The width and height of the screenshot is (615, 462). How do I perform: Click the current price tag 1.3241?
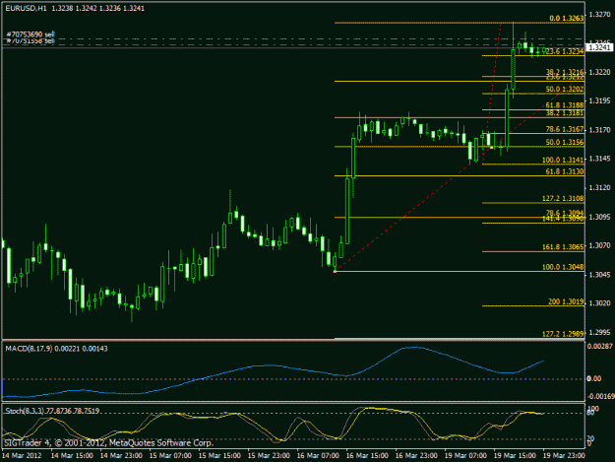point(599,47)
